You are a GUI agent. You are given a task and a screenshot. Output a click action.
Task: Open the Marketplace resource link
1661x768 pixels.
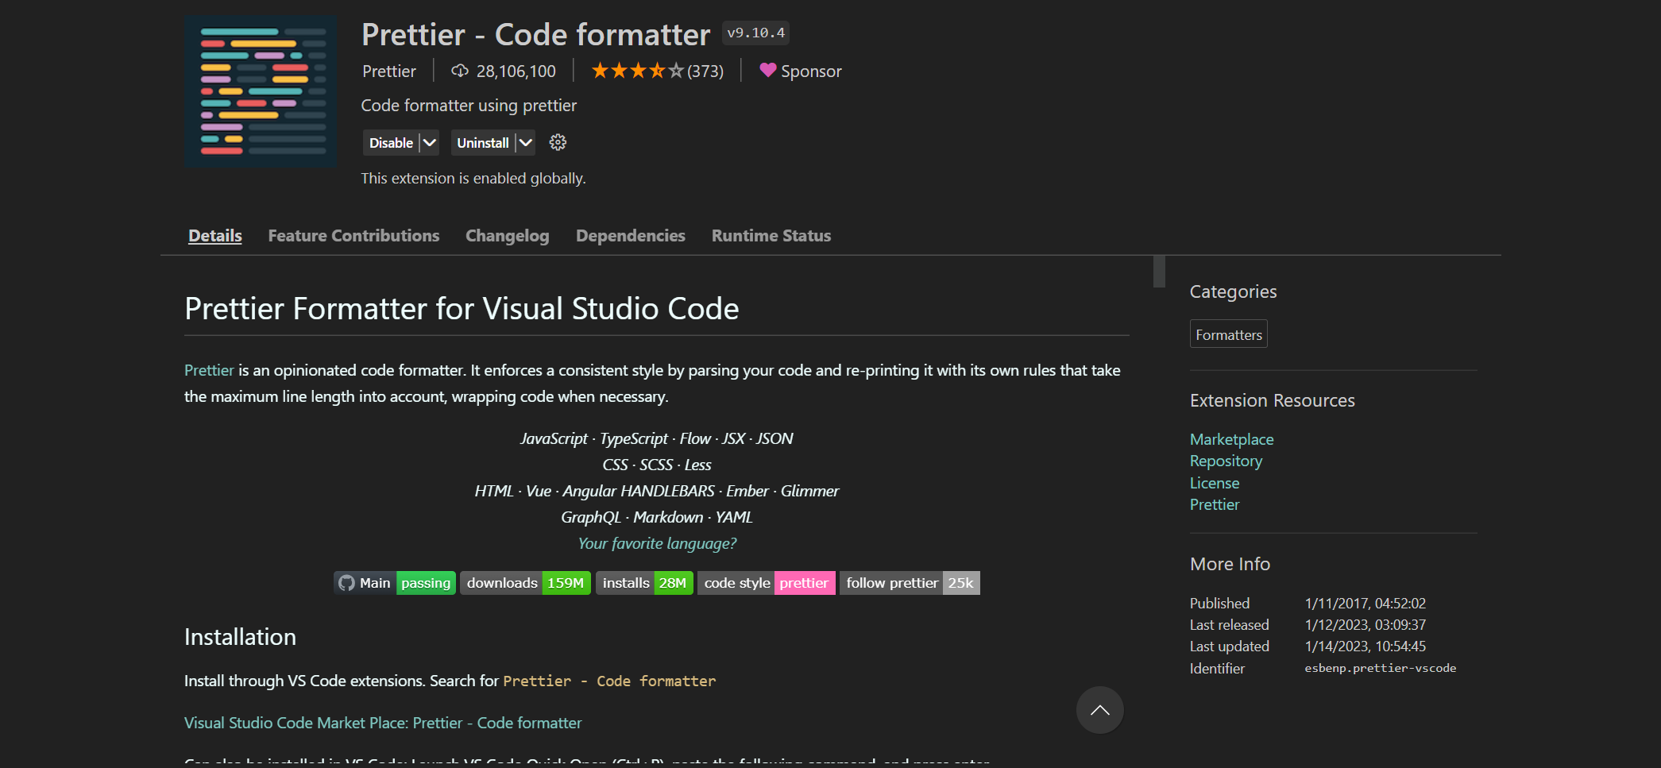tap(1232, 439)
